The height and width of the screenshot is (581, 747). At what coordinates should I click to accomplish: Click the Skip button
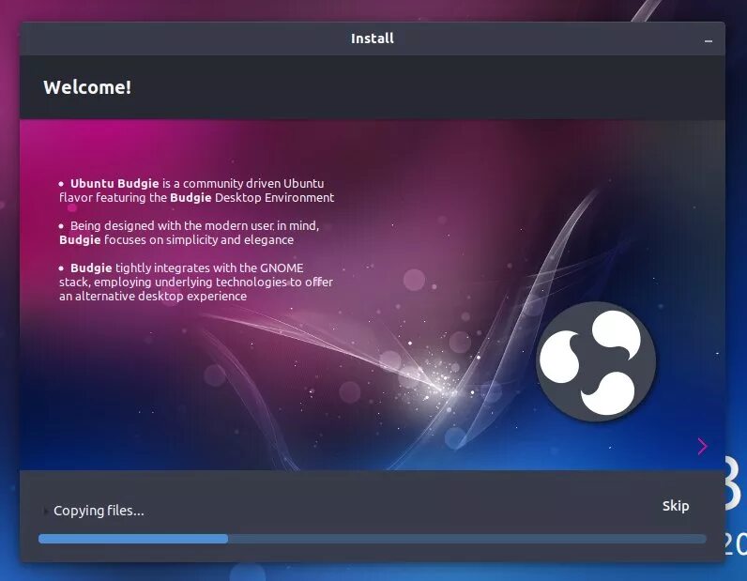[676, 506]
